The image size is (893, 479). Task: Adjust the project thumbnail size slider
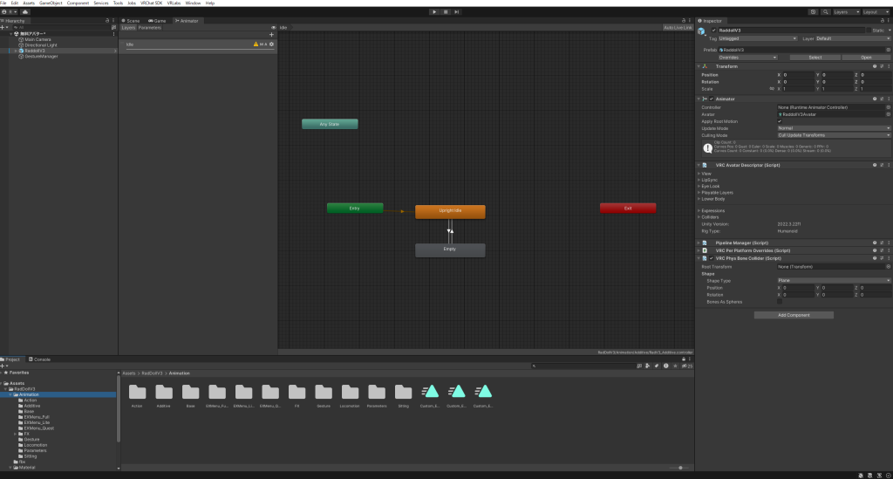point(680,468)
